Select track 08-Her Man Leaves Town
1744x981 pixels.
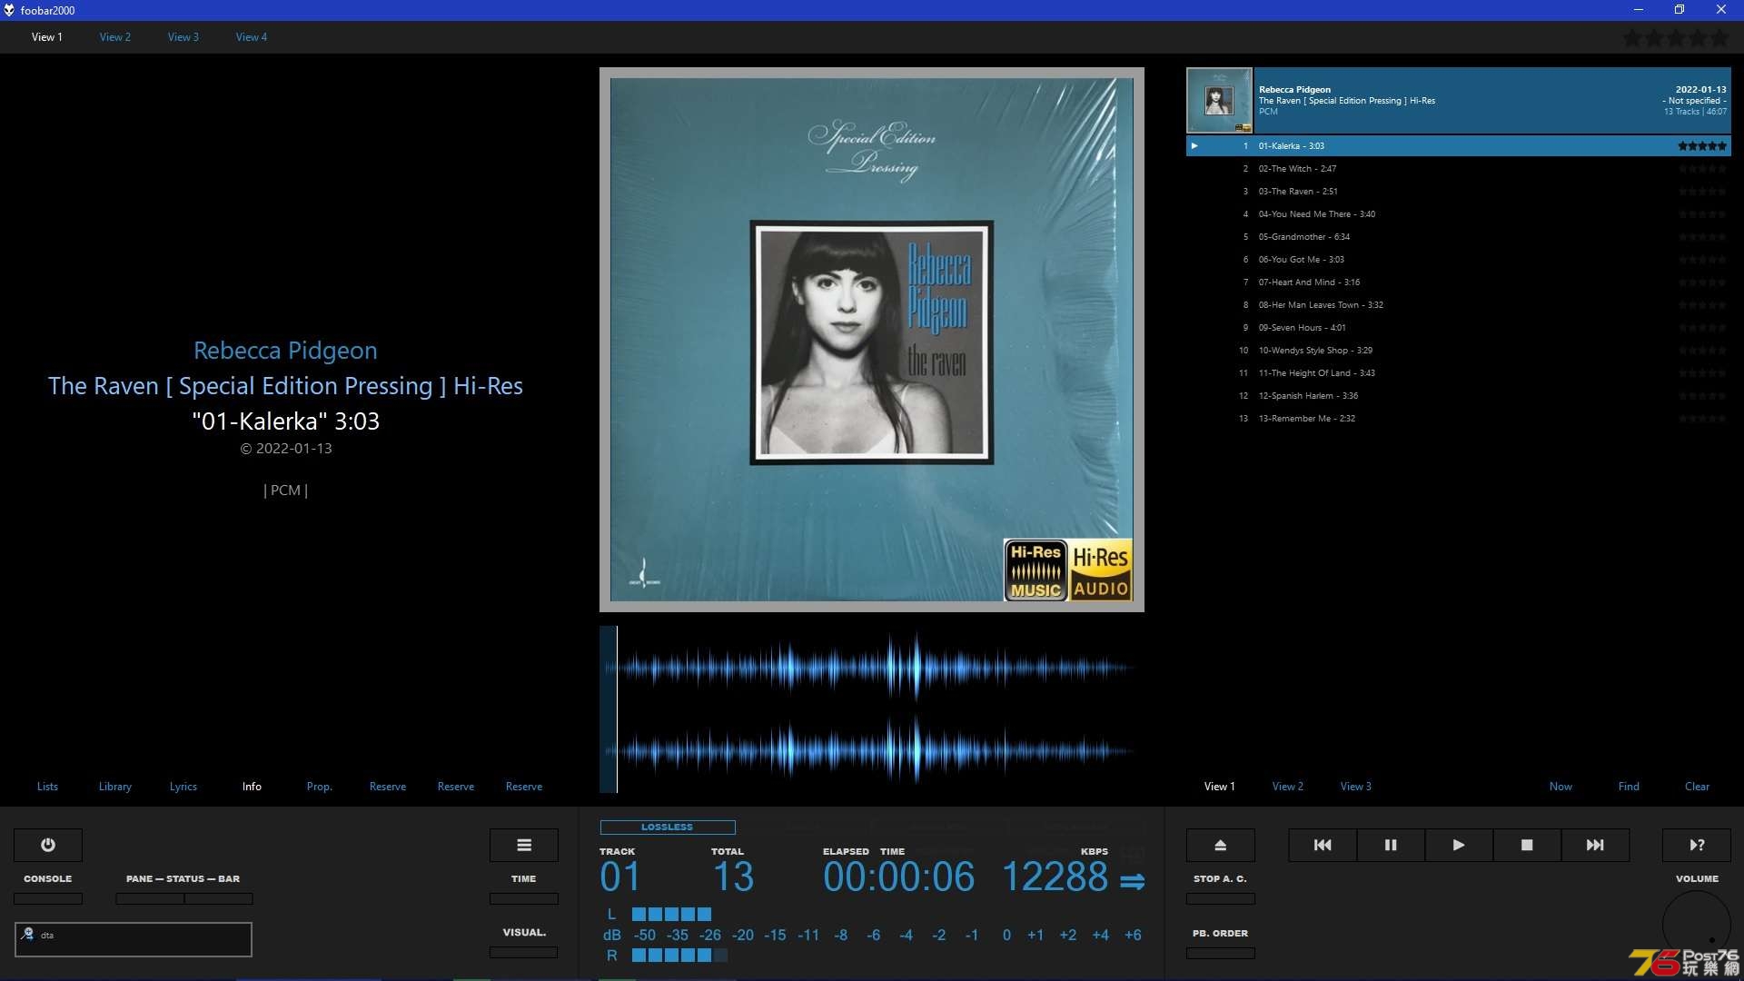tap(1459, 304)
